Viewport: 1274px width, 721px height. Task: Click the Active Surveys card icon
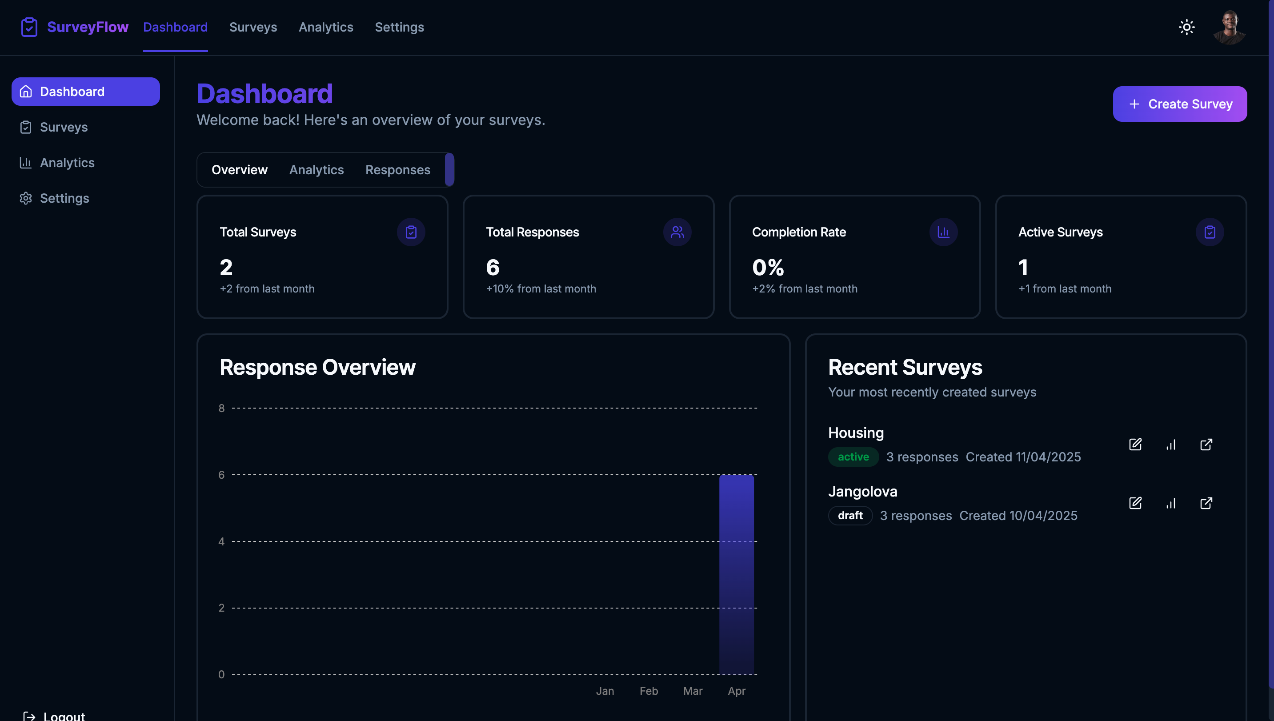[1210, 232]
